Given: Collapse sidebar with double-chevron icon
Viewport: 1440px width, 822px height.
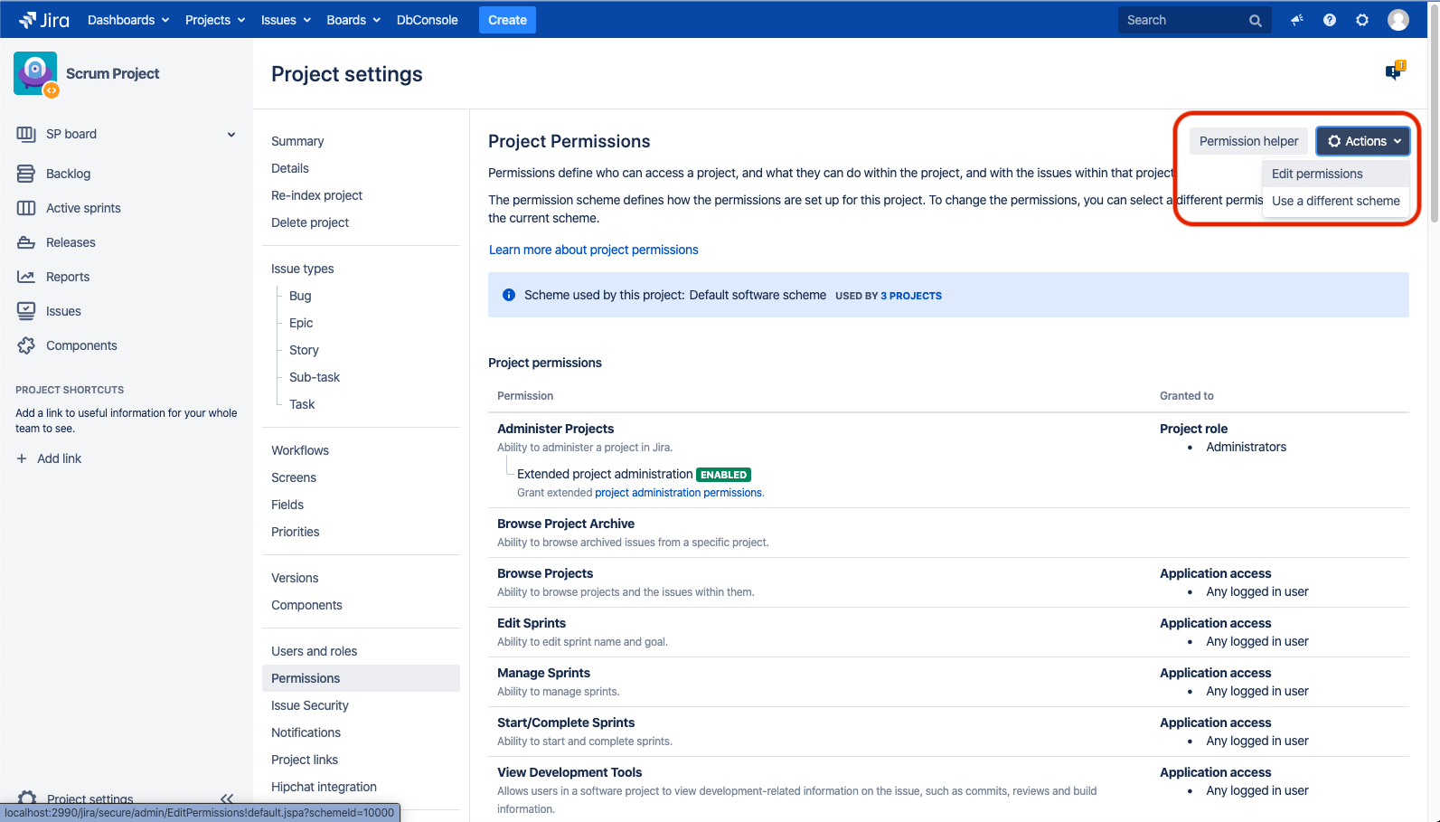Looking at the screenshot, I should pyautogui.click(x=227, y=798).
